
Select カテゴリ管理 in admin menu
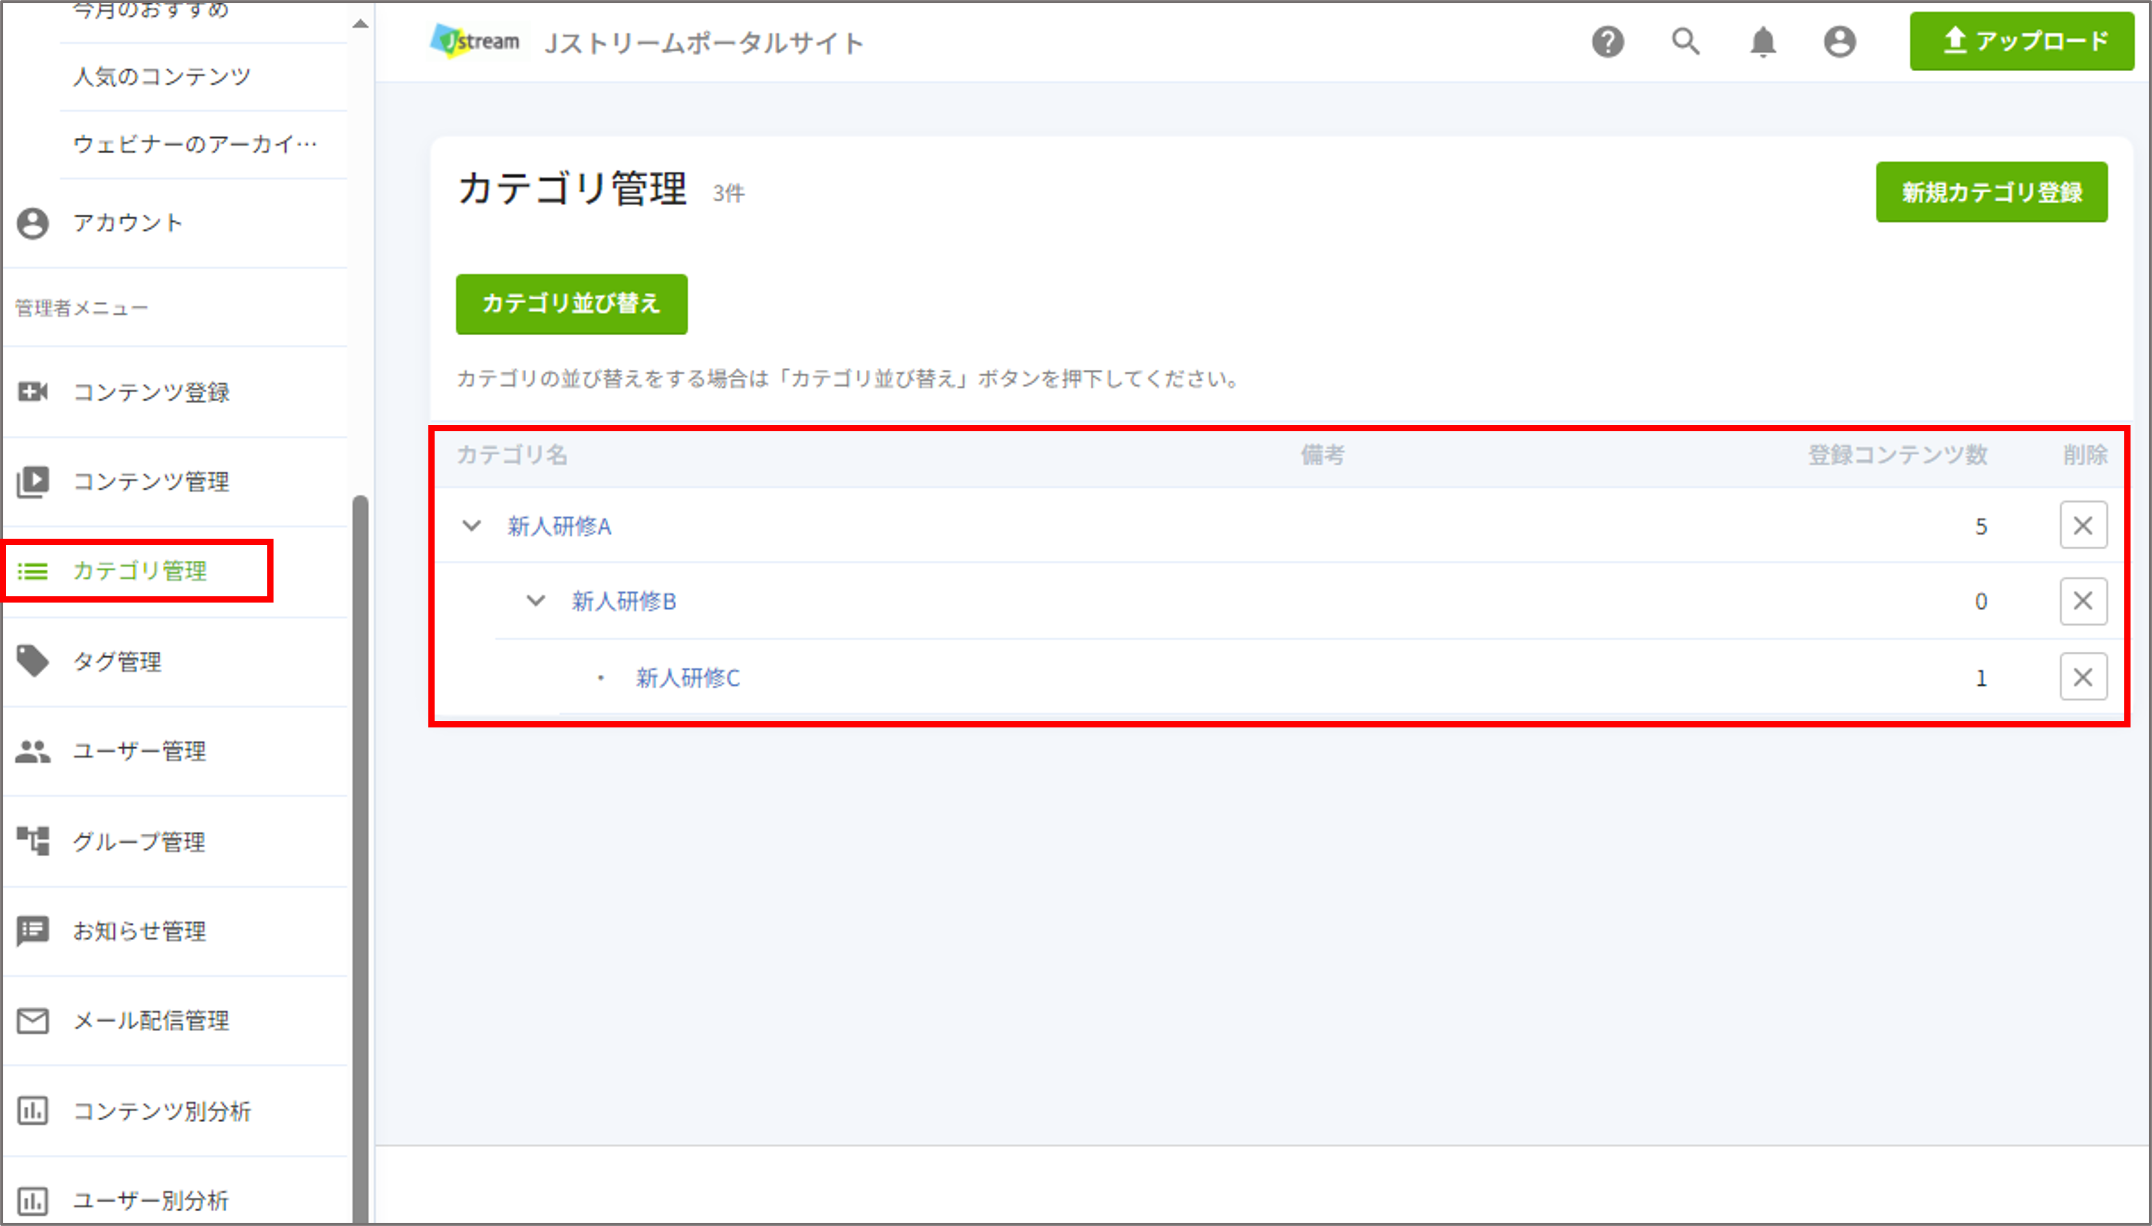139,572
